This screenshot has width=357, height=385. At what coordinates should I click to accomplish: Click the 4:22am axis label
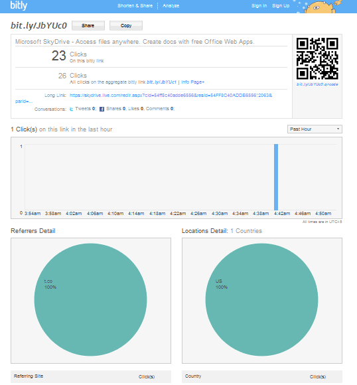point(178,213)
